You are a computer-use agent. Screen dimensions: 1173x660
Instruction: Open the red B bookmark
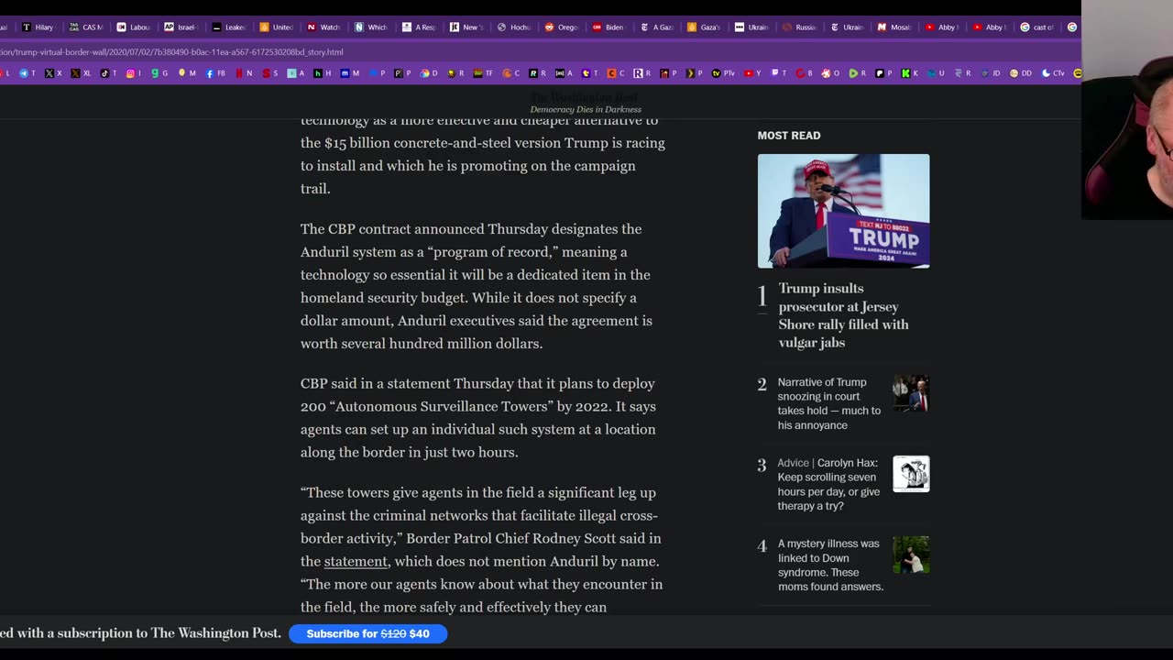[804, 73]
